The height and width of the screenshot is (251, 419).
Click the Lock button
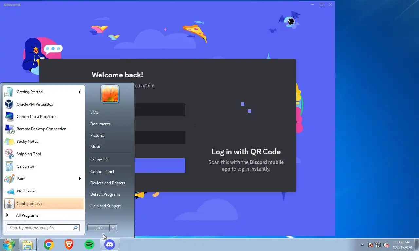click(x=99, y=228)
